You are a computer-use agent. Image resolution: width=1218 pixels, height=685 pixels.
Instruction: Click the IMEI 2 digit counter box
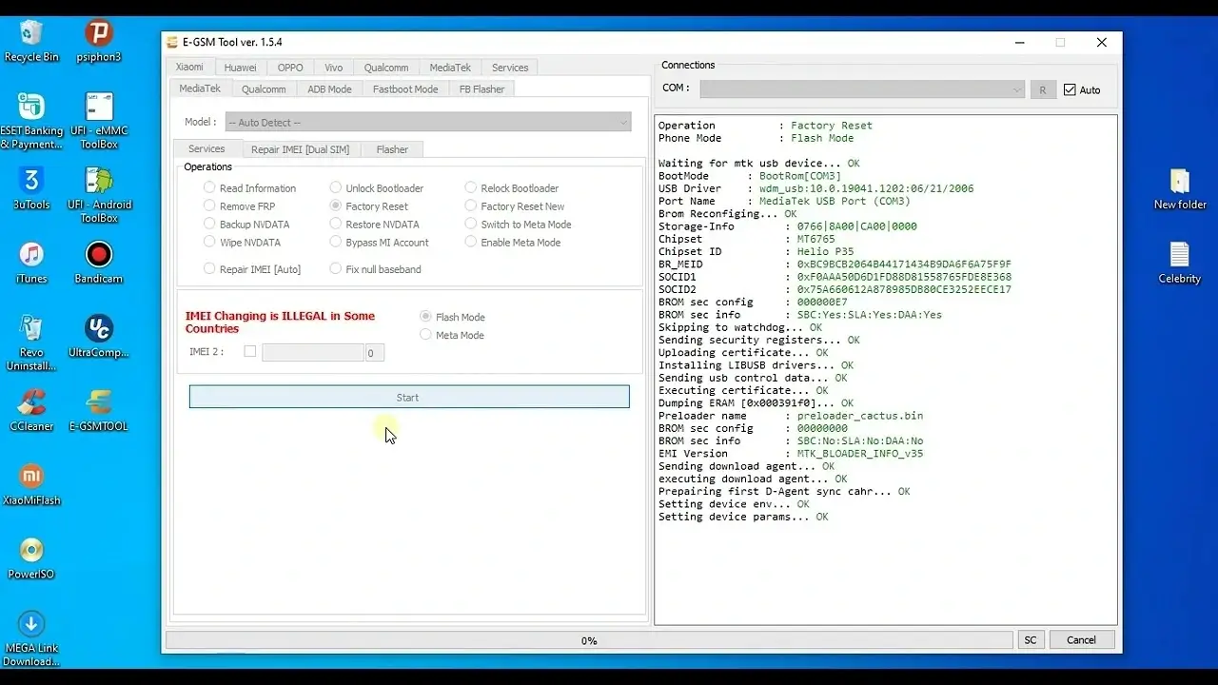(x=374, y=352)
